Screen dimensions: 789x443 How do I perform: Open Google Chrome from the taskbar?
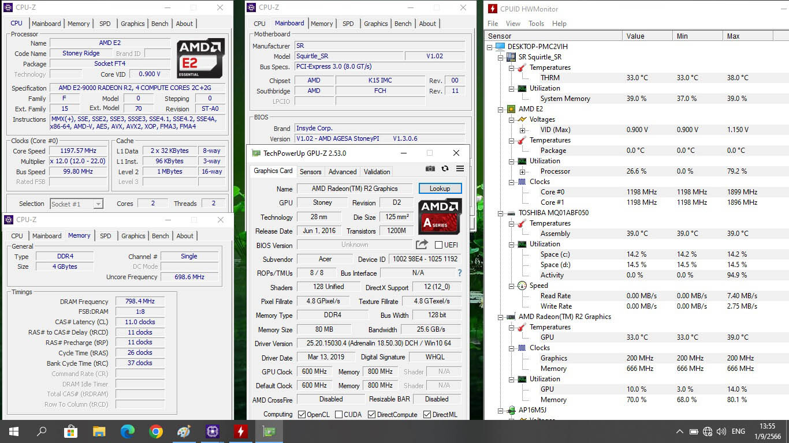coord(155,431)
